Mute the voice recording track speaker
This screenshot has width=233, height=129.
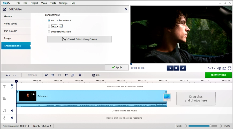pyautogui.click(x=12, y=118)
